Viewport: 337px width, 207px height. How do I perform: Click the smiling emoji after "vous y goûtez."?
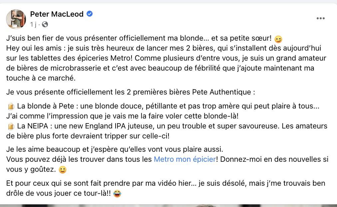pos(62,169)
